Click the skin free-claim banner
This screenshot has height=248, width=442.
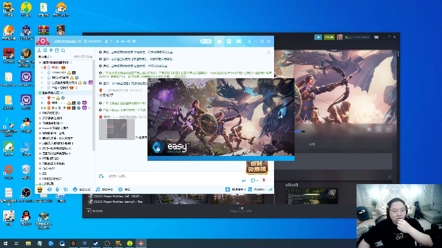click(x=256, y=167)
